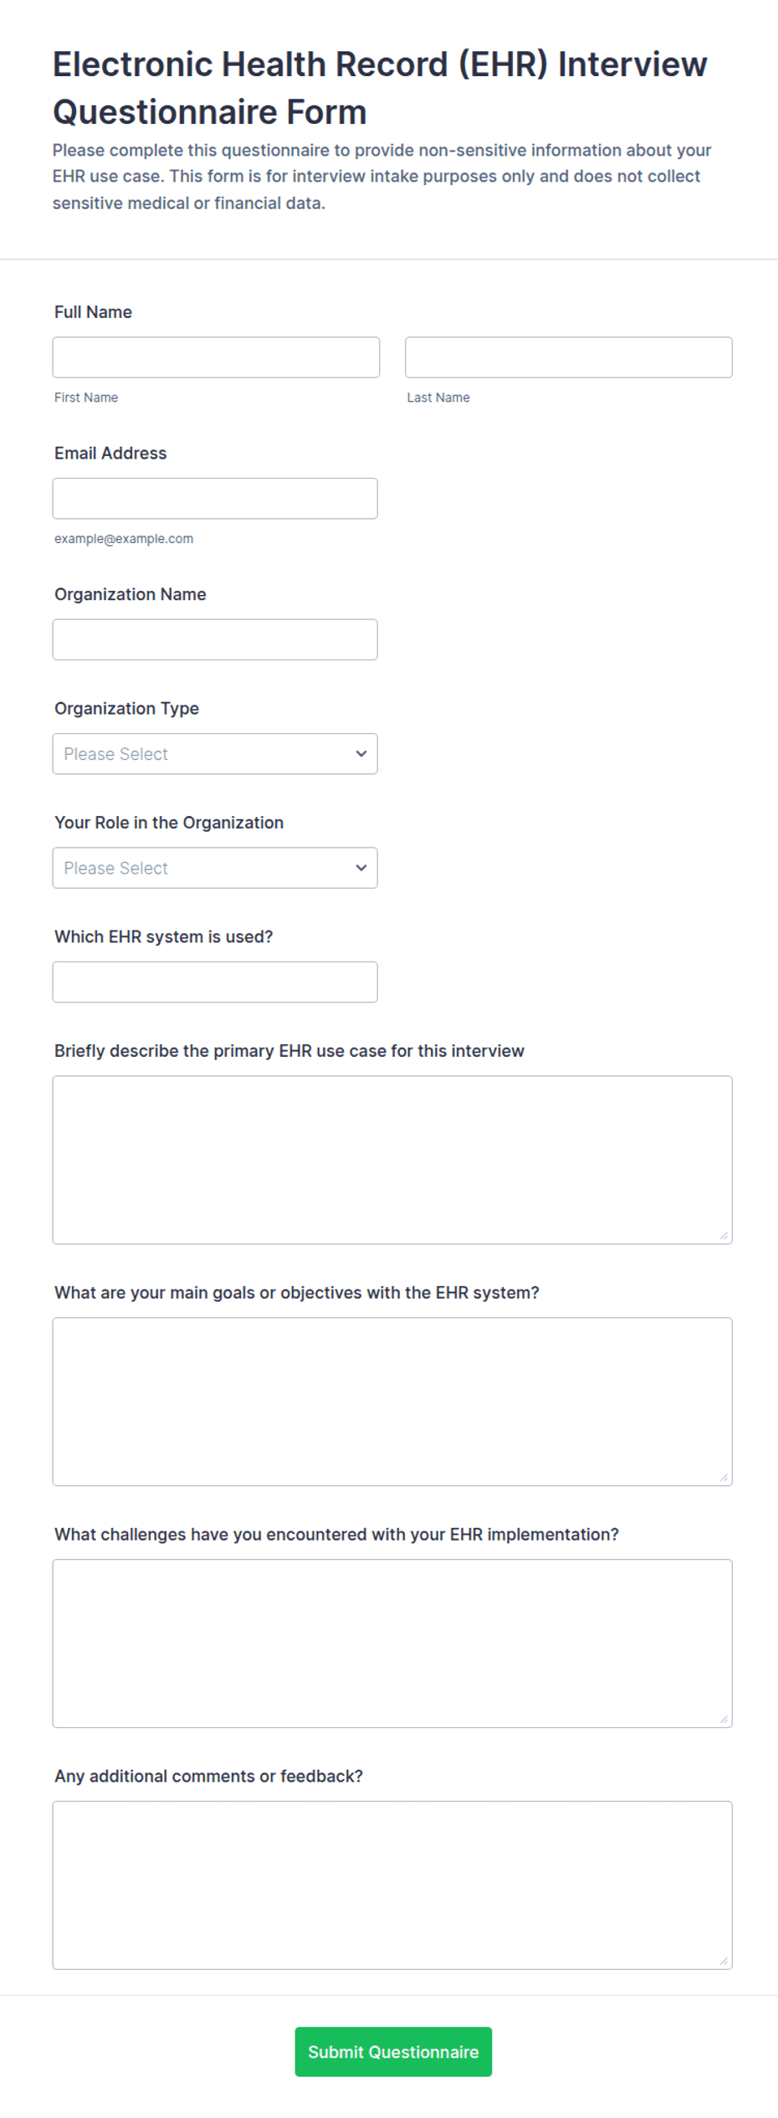
Task: Click the EHR implementation challenges textarea
Action: coord(392,1644)
